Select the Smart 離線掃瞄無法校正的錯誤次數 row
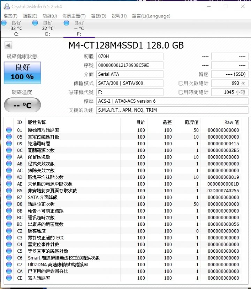 123,258
